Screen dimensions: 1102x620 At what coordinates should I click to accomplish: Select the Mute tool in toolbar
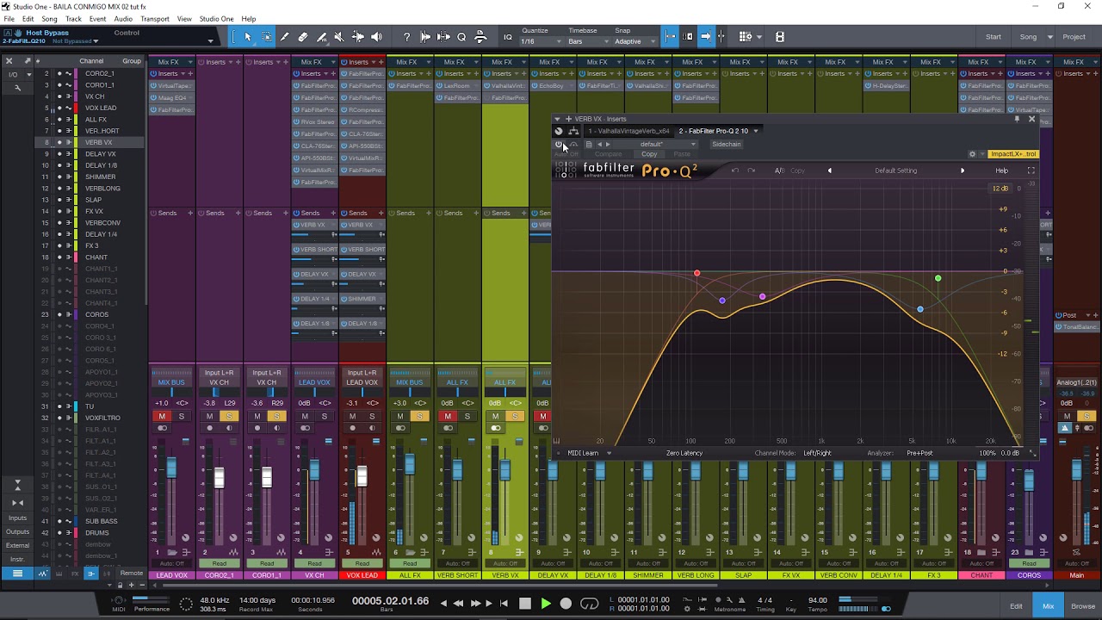pyautogui.click(x=339, y=37)
